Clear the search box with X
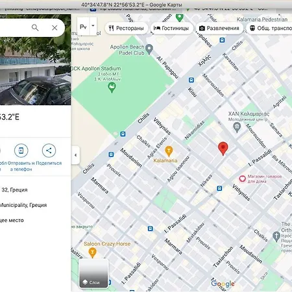The height and width of the screenshot is (292, 292). tap(55, 28)
